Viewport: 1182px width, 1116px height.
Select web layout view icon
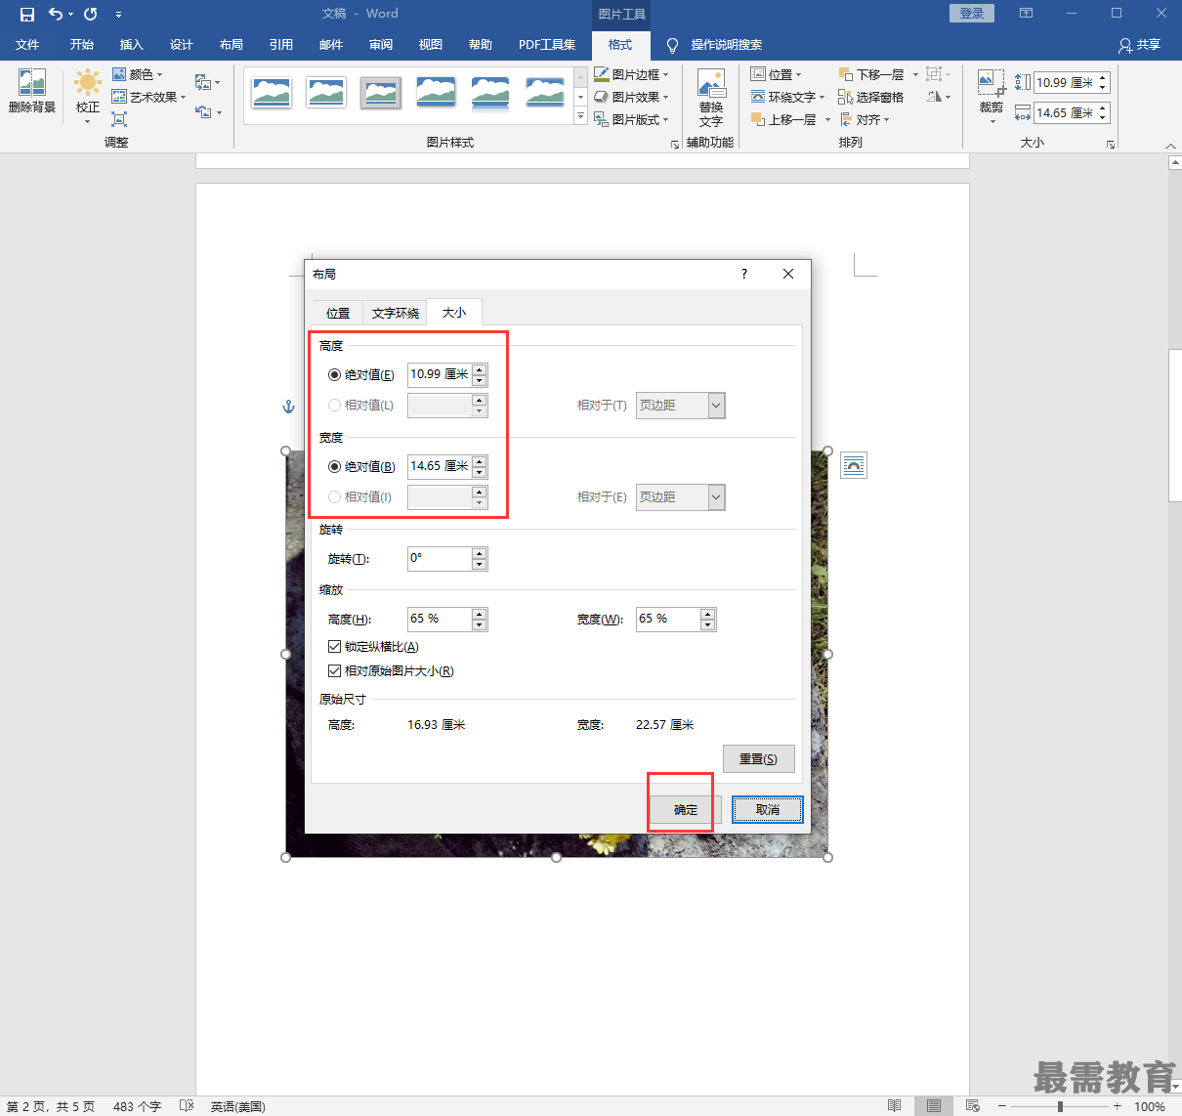[x=972, y=1106]
